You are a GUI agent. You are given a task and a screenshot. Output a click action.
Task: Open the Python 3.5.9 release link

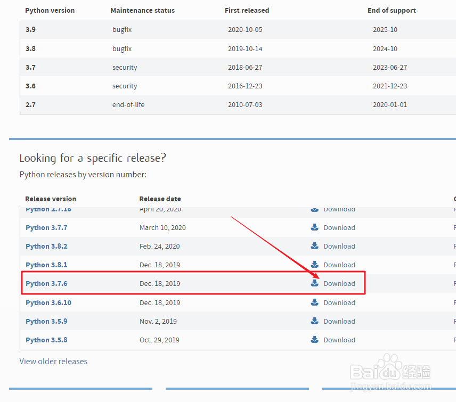46,321
